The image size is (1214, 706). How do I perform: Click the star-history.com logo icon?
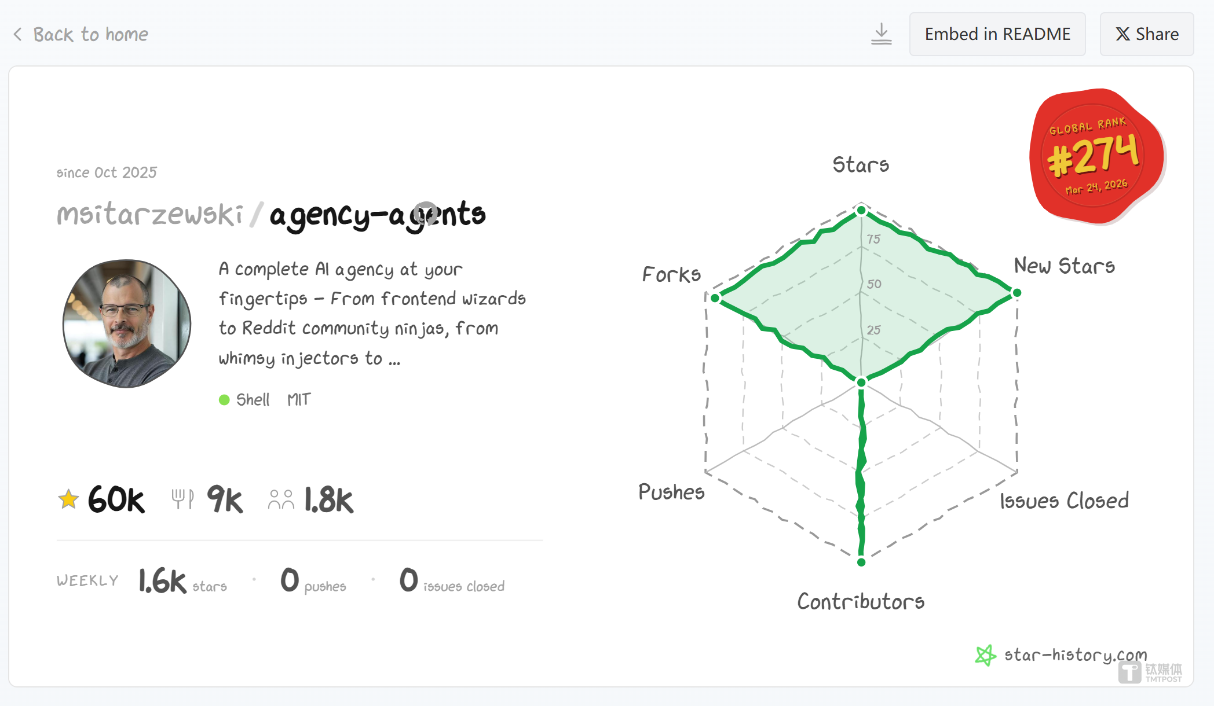[985, 655]
